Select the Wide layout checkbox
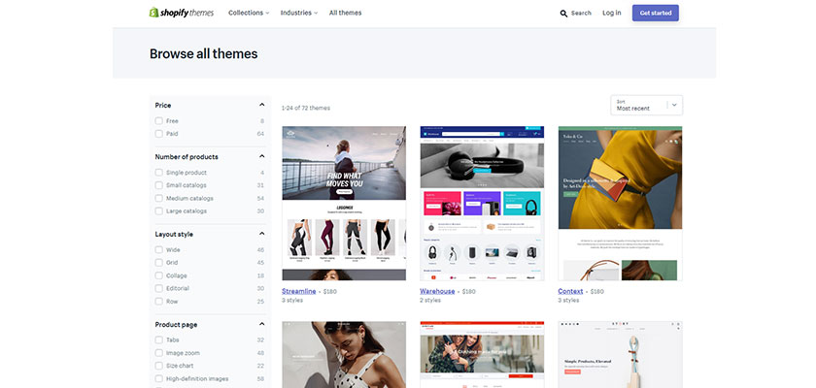The image size is (816, 388). click(158, 250)
